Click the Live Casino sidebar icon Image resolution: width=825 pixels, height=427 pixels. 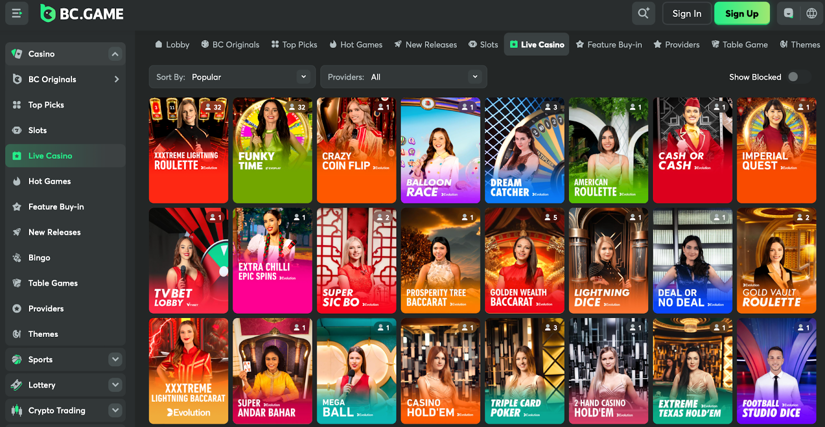coord(17,156)
